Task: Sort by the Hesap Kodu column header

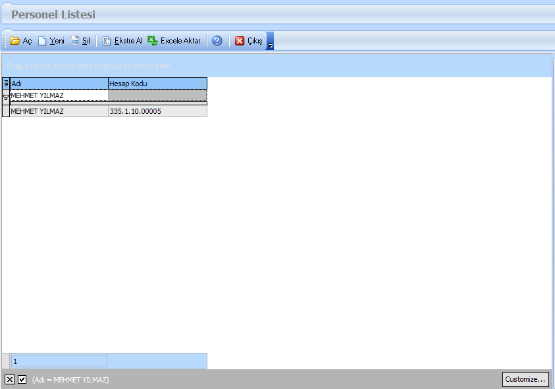Action: pos(157,84)
